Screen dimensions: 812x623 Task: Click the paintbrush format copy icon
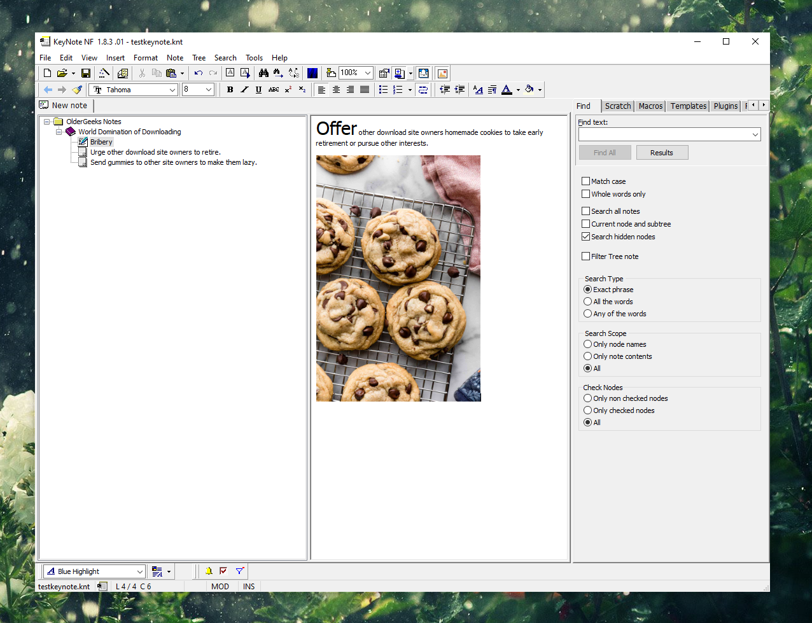[x=77, y=90]
